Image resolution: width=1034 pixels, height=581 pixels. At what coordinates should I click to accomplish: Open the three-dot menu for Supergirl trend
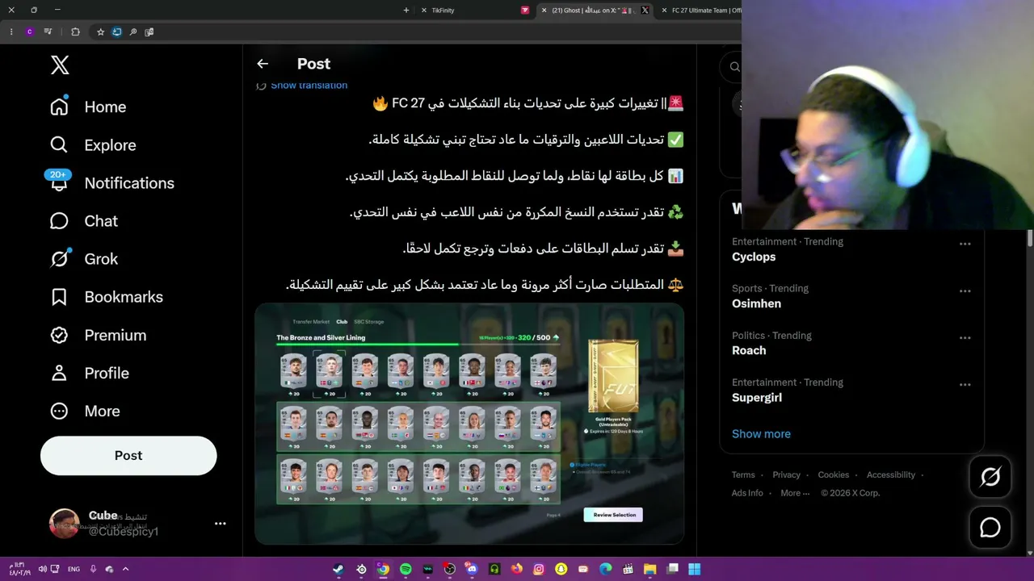(965, 384)
